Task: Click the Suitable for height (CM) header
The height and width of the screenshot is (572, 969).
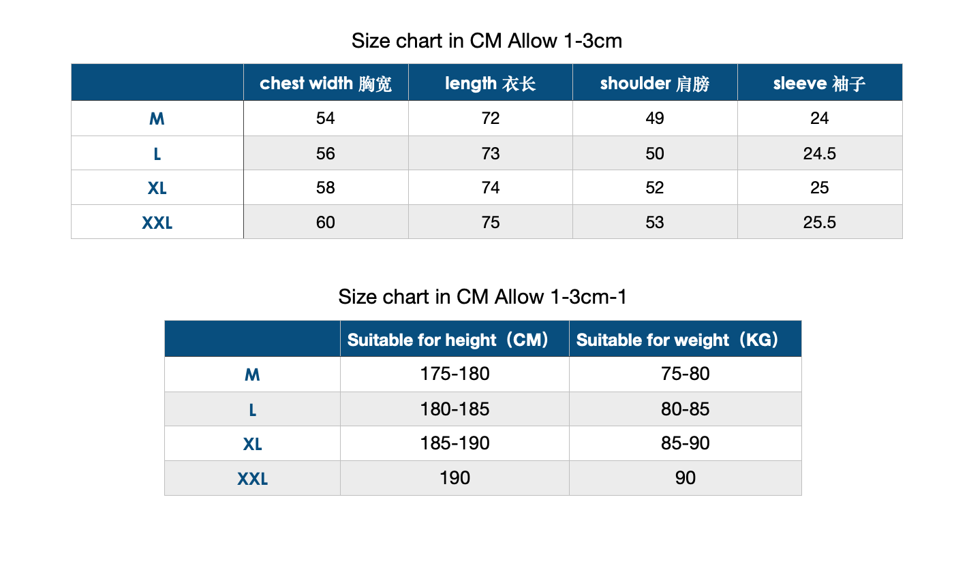Action: tap(455, 339)
